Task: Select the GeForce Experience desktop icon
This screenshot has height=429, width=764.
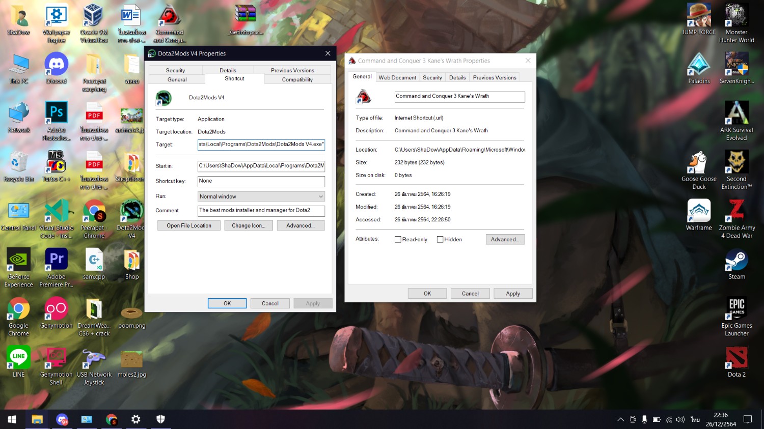Action: (x=19, y=268)
